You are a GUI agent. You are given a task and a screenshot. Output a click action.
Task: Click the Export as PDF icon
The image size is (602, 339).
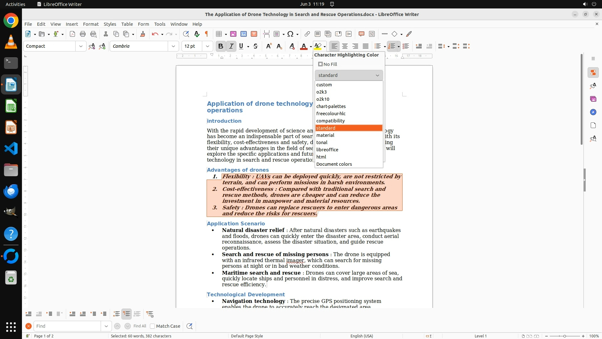click(72, 34)
